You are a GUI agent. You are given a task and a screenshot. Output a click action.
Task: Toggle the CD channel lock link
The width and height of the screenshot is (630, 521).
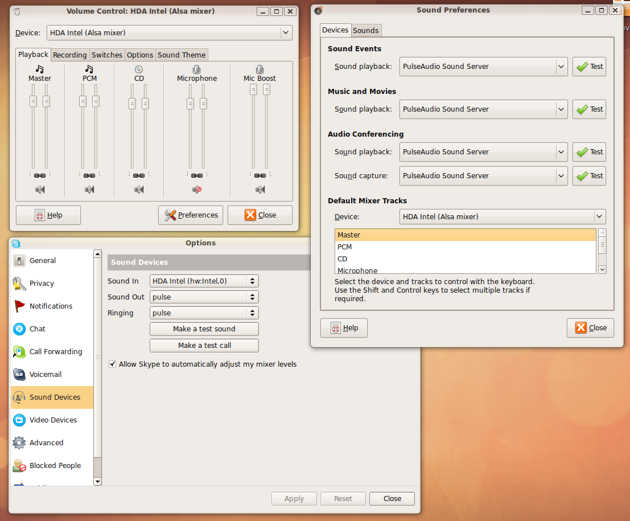click(139, 176)
